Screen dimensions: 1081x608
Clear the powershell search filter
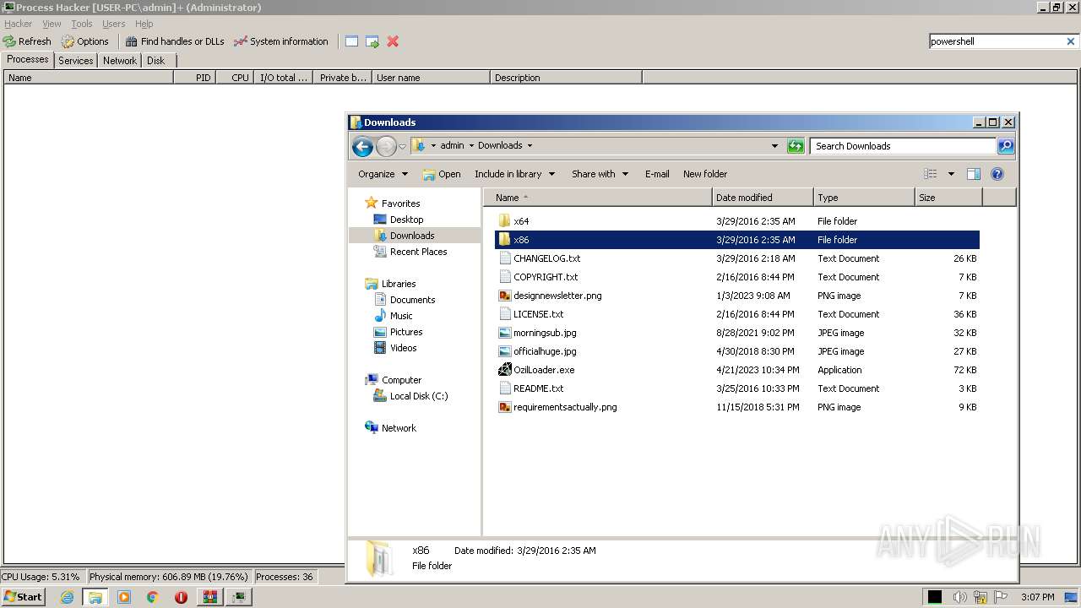tap(1071, 41)
